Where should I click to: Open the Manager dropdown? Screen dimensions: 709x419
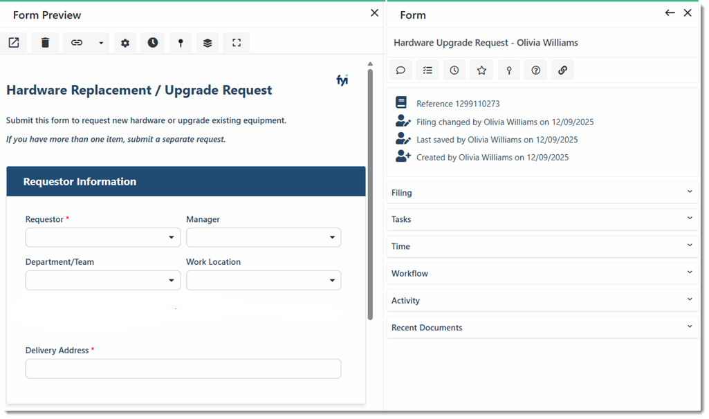264,237
